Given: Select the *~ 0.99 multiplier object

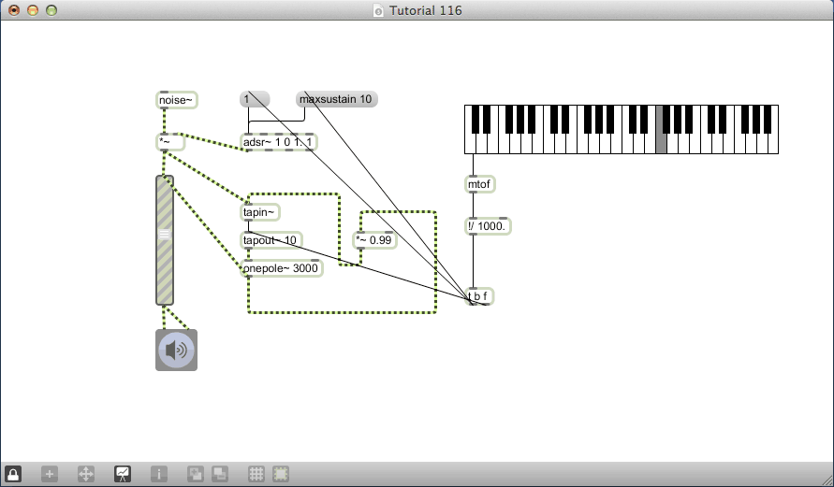Looking at the screenshot, I should coord(374,240).
